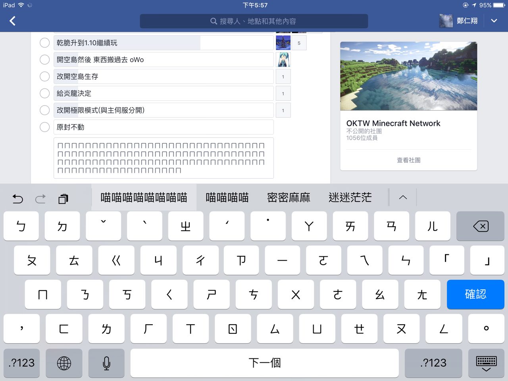Tap the backspace delete key
Screen dimensions: 508x381
pos(480,226)
